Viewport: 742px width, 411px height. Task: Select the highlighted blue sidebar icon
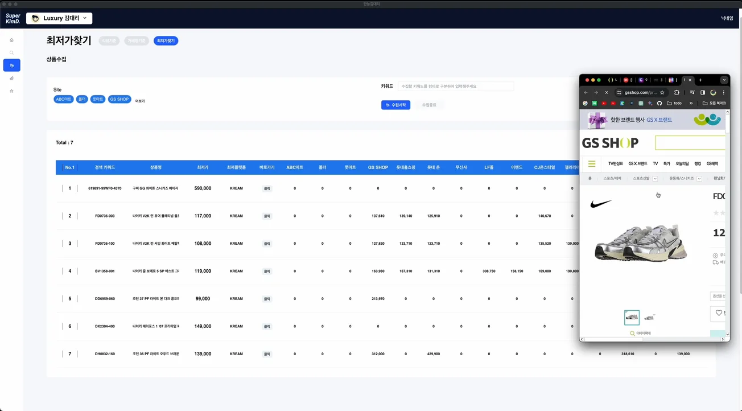[11, 65]
